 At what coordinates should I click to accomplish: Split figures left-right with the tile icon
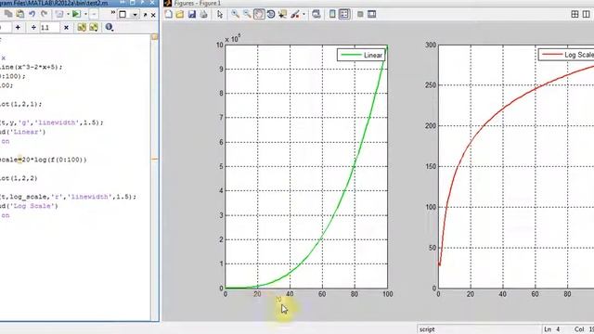tap(586, 15)
